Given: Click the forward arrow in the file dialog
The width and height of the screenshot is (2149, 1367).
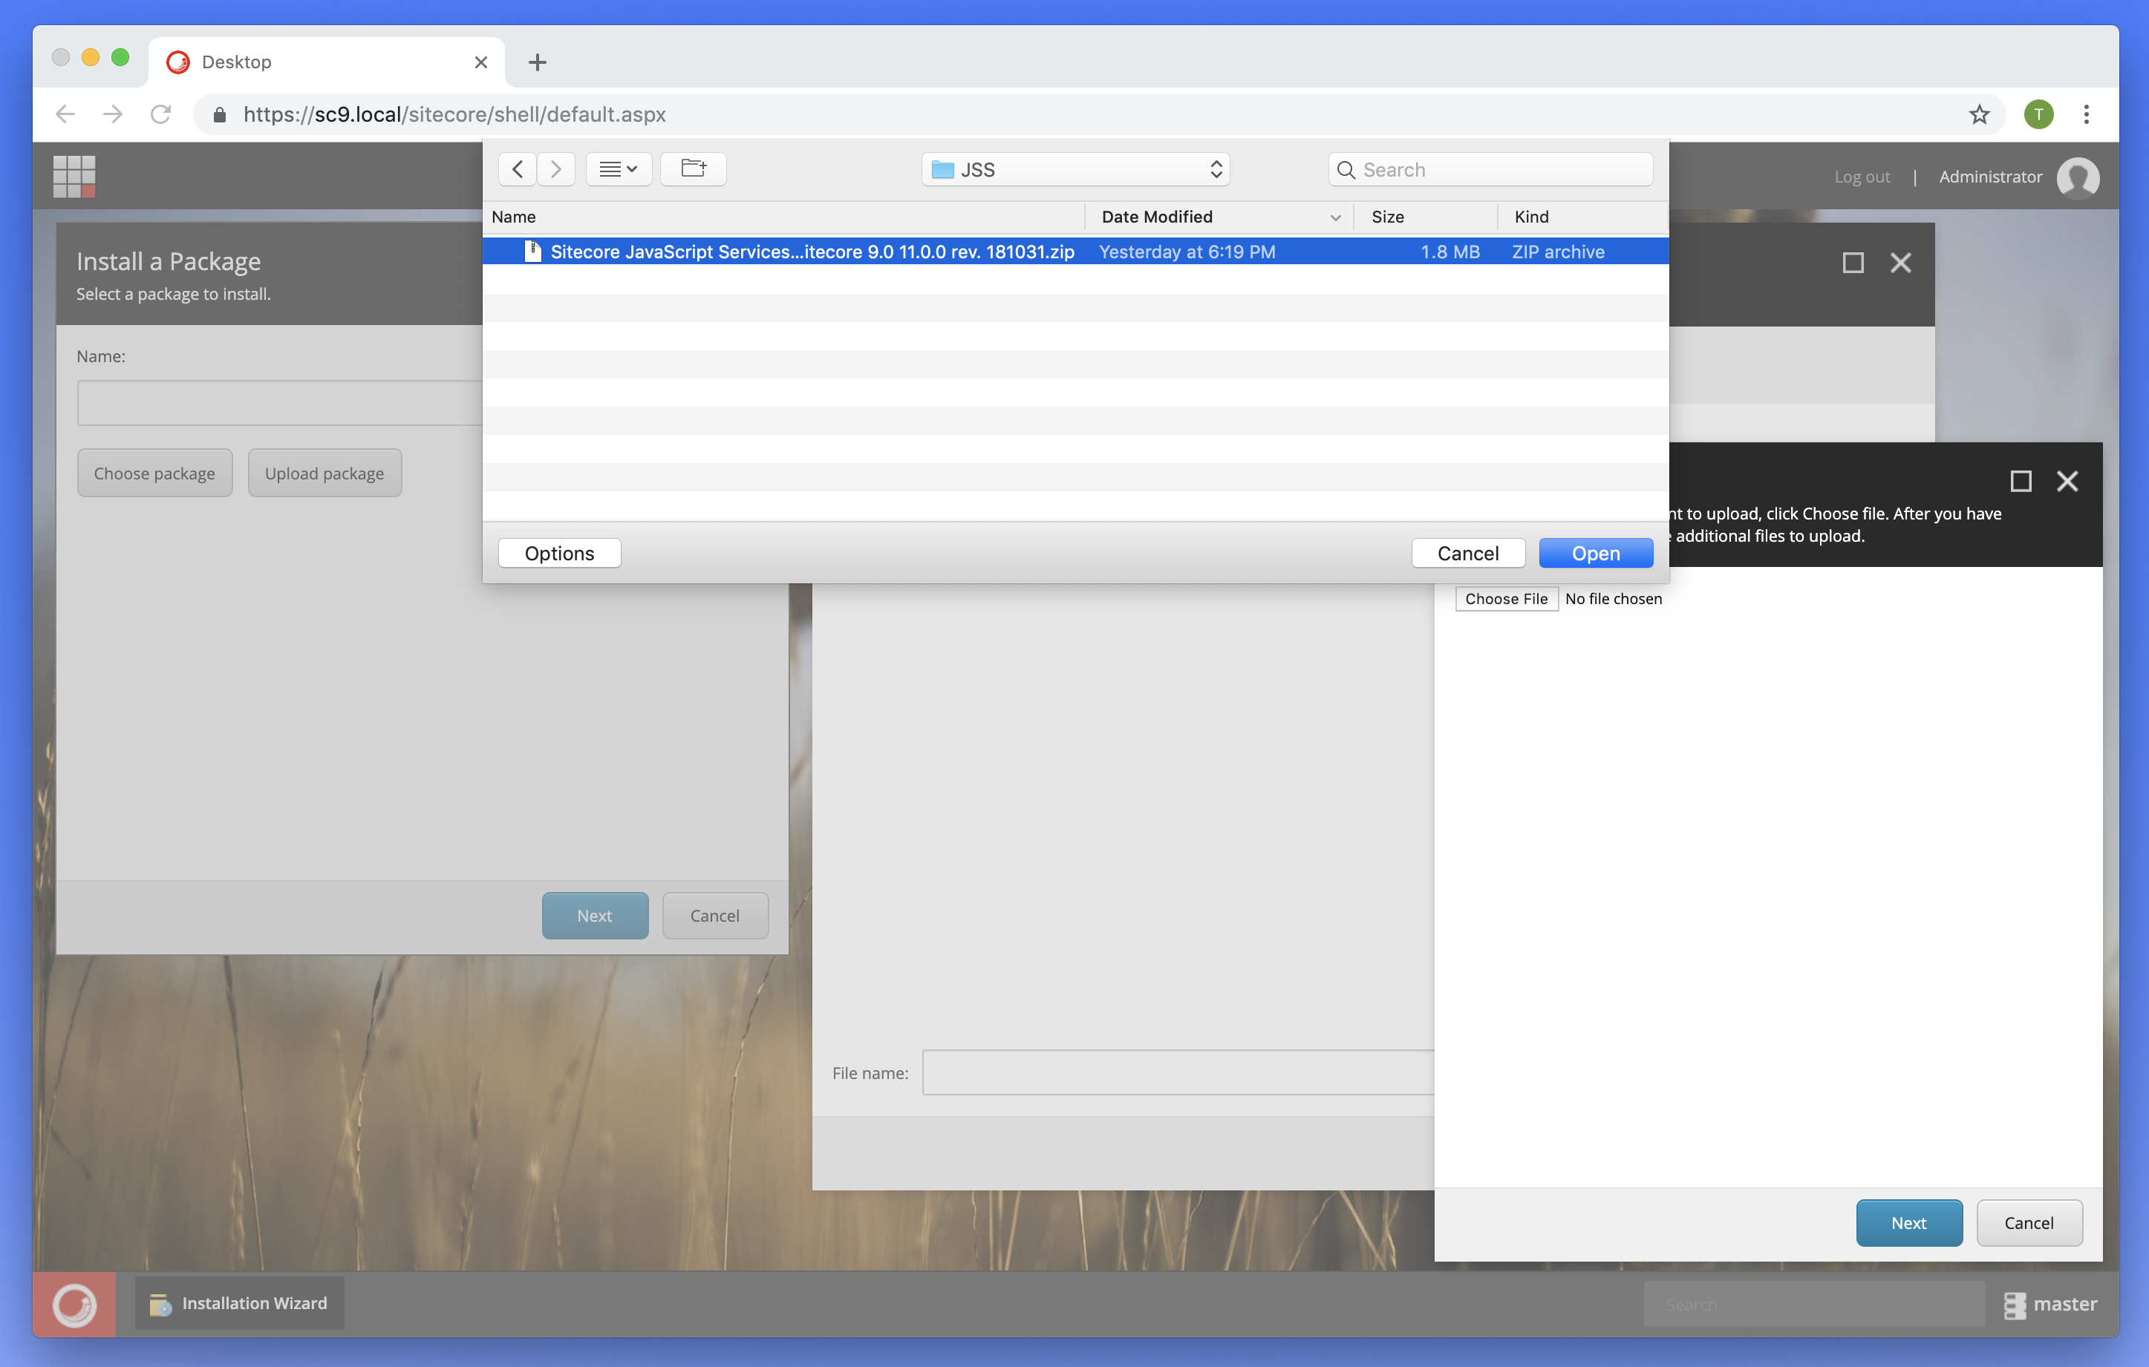Looking at the screenshot, I should click(556, 168).
